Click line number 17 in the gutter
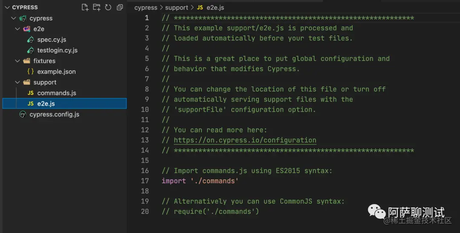Viewport: 460px width, 233px height. pyautogui.click(x=145, y=181)
